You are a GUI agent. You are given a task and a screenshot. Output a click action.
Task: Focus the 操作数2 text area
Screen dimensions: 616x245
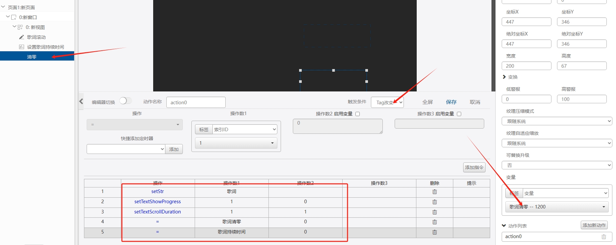coord(338,126)
